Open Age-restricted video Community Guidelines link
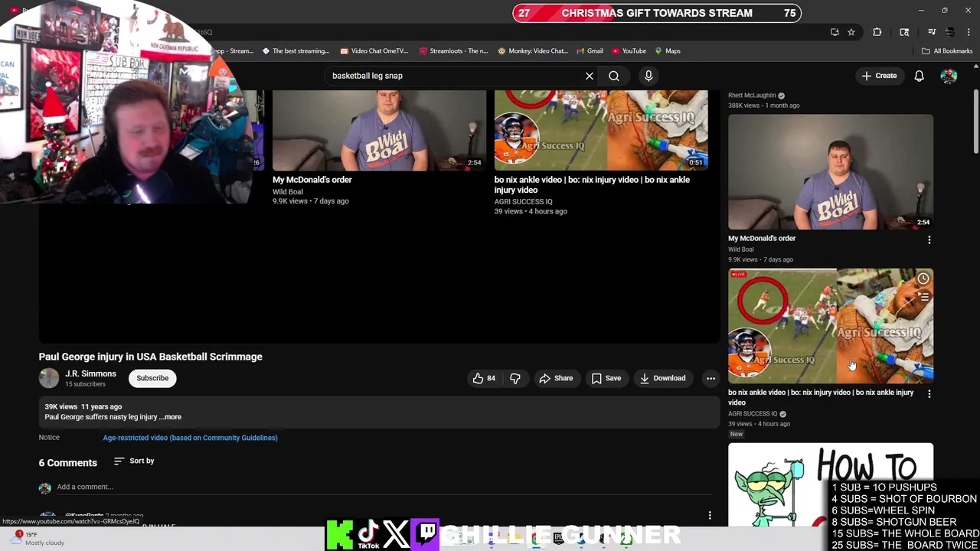The image size is (980, 551). click(190, 438)
